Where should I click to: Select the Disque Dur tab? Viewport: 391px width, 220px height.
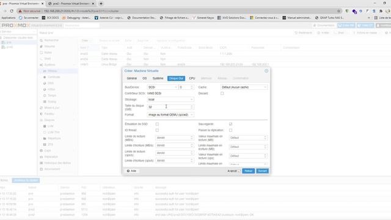(176, 78)
